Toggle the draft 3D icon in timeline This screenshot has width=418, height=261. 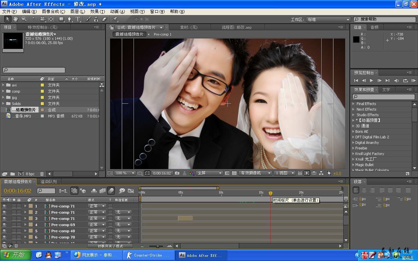click(83, 191)
